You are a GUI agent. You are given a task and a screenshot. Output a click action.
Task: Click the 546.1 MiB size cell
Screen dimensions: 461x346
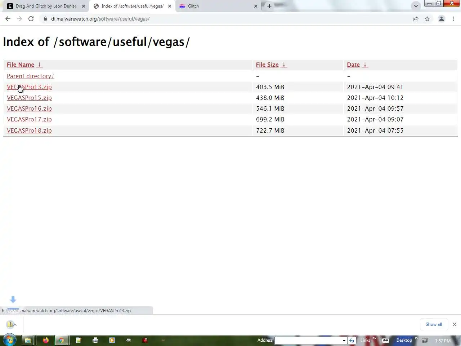pyautogui.click(x=270, y=108)
